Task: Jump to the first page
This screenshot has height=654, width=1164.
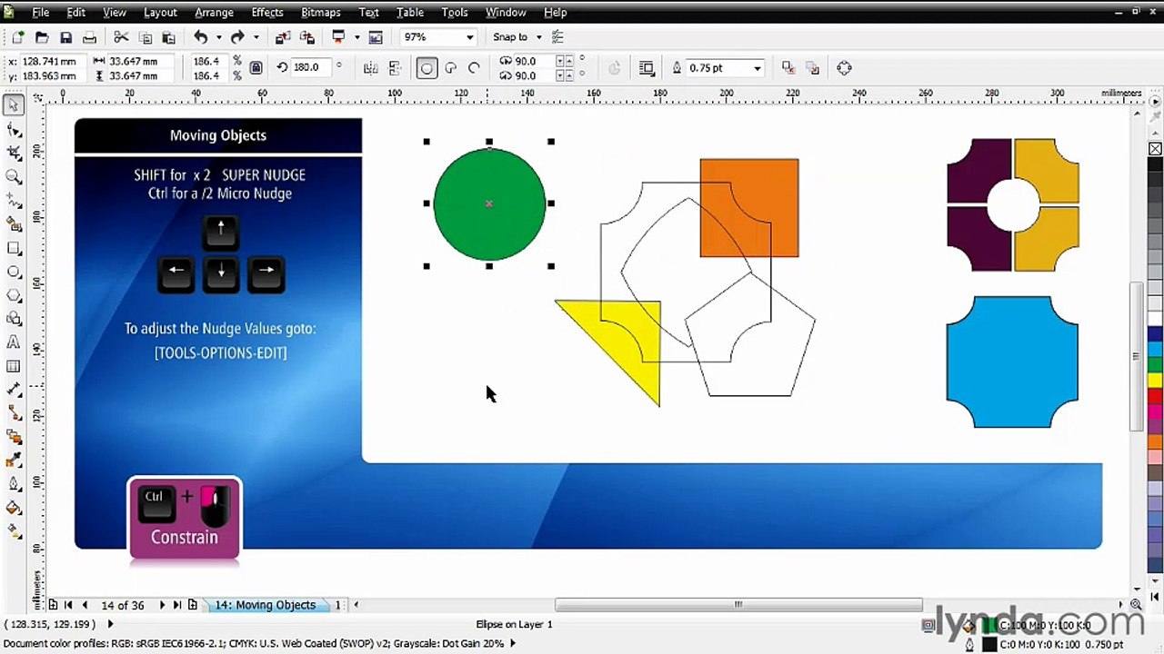Action: pos(69,605)
